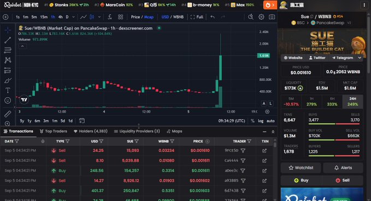
Task: Select the brush drawing tool
Action: pyautogui.click(x=8, y=80)
